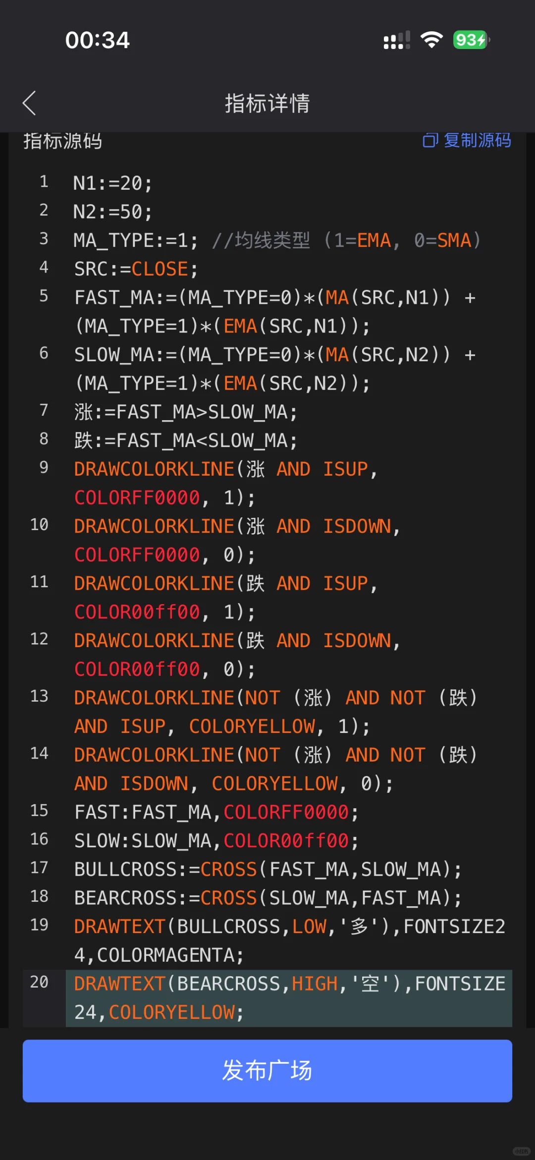This screenshot has height=1160, width=535.
Task: Tap line 11 DRAWCOLORKLINE(跌 AND ISUP
Action: (226, 598)
